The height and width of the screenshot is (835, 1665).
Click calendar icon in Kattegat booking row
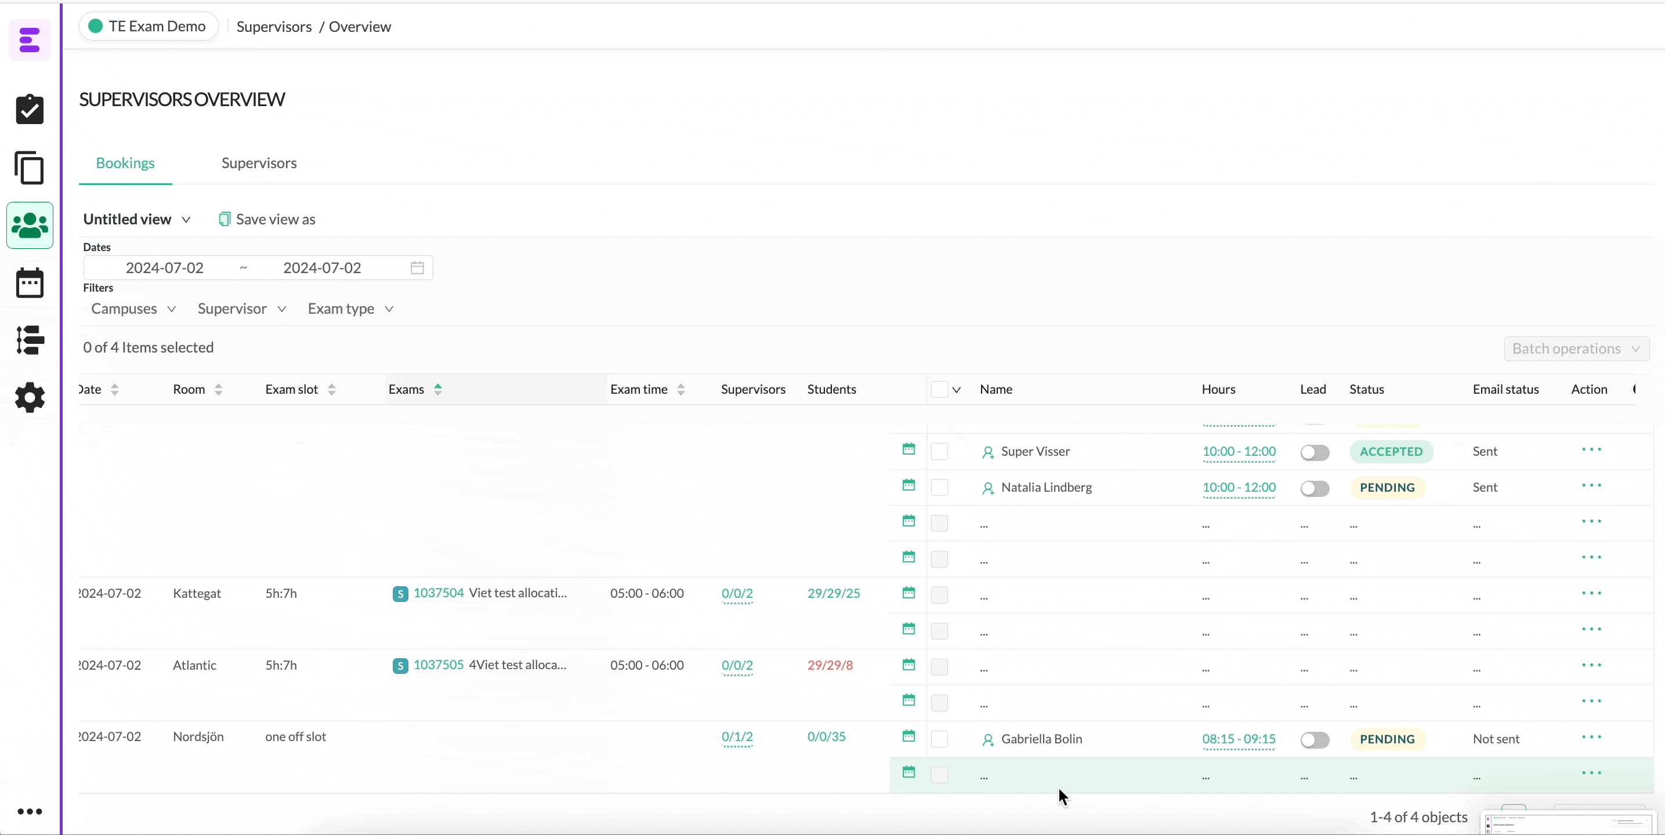[x=908, y=593]
